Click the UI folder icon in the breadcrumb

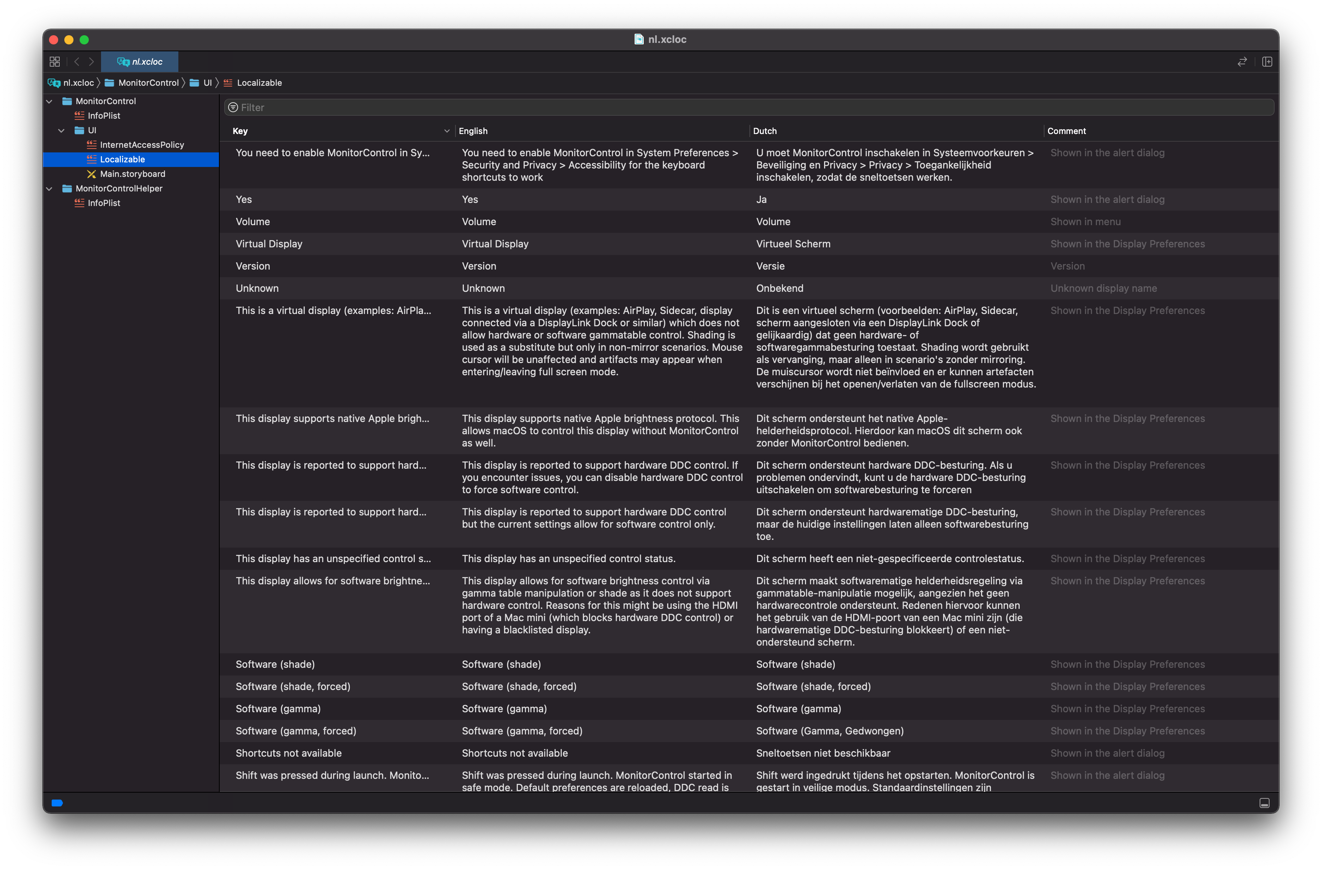(194, 82)
